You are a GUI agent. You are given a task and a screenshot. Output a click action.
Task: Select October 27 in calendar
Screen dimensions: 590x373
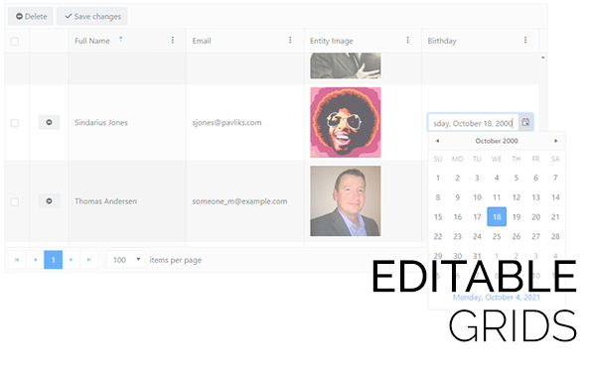(535, 236)
